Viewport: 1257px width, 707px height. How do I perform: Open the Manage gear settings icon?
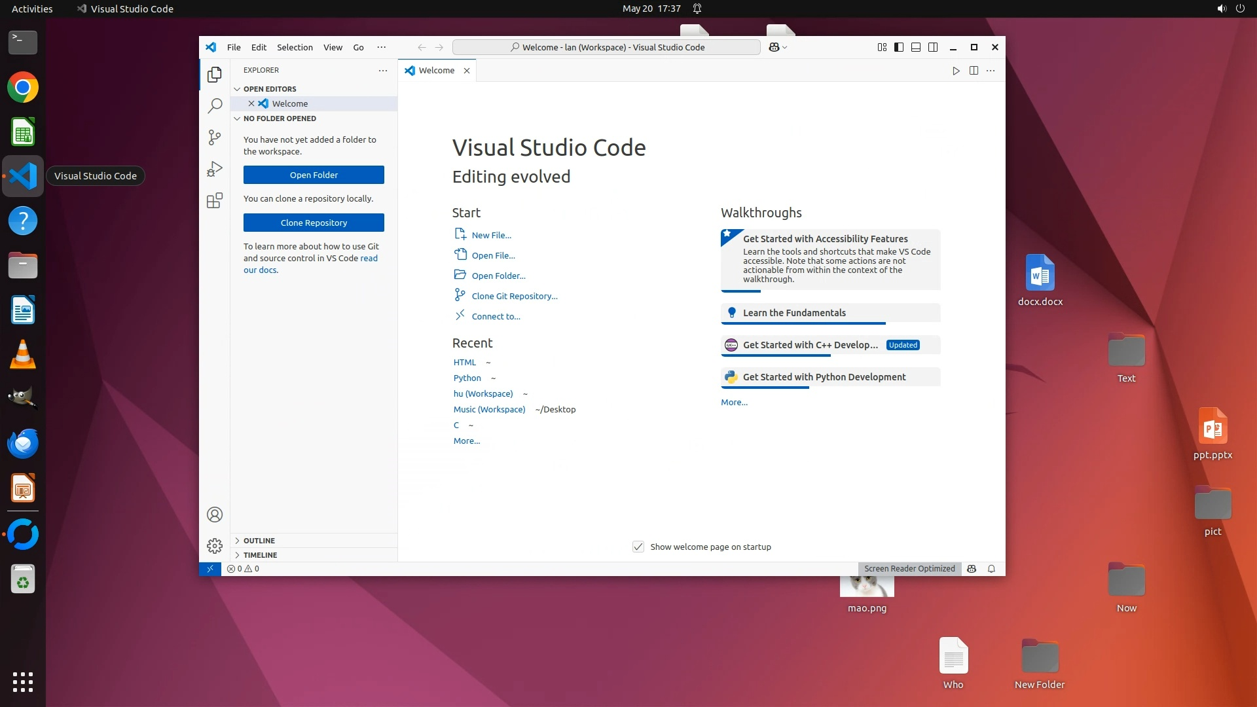[215, 545]
